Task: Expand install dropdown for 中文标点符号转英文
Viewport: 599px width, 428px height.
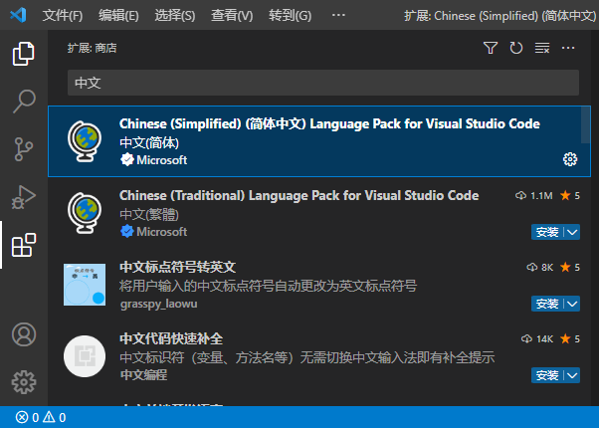Action: [x=572, y=304]
